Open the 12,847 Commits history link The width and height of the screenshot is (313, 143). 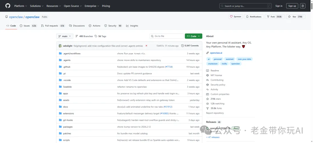click(190, 46)
